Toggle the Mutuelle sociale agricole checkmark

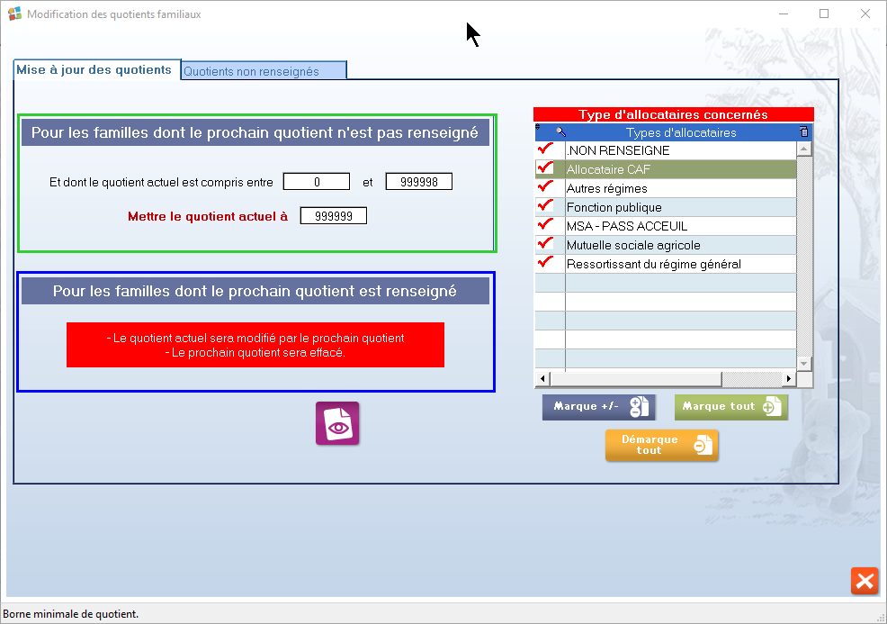point(545,244)
